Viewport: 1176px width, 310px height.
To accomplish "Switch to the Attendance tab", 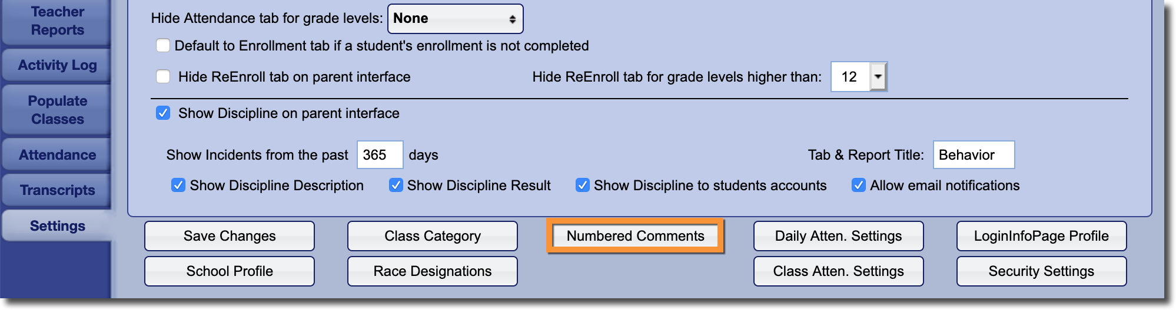I will click(x=57, y=155).
